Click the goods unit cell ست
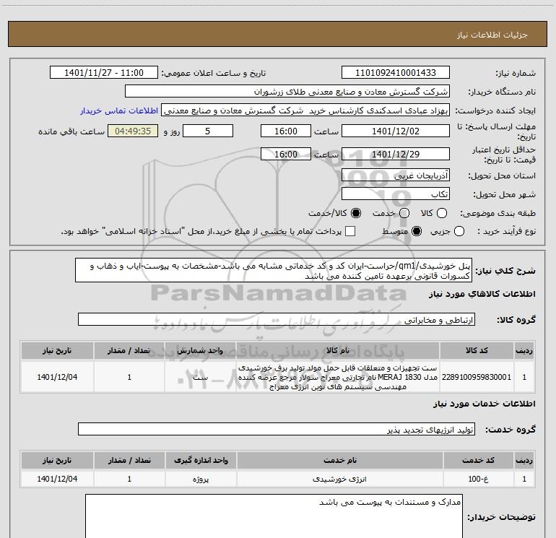The height and width of the screenshot is (538, 556). click(200, 377)
